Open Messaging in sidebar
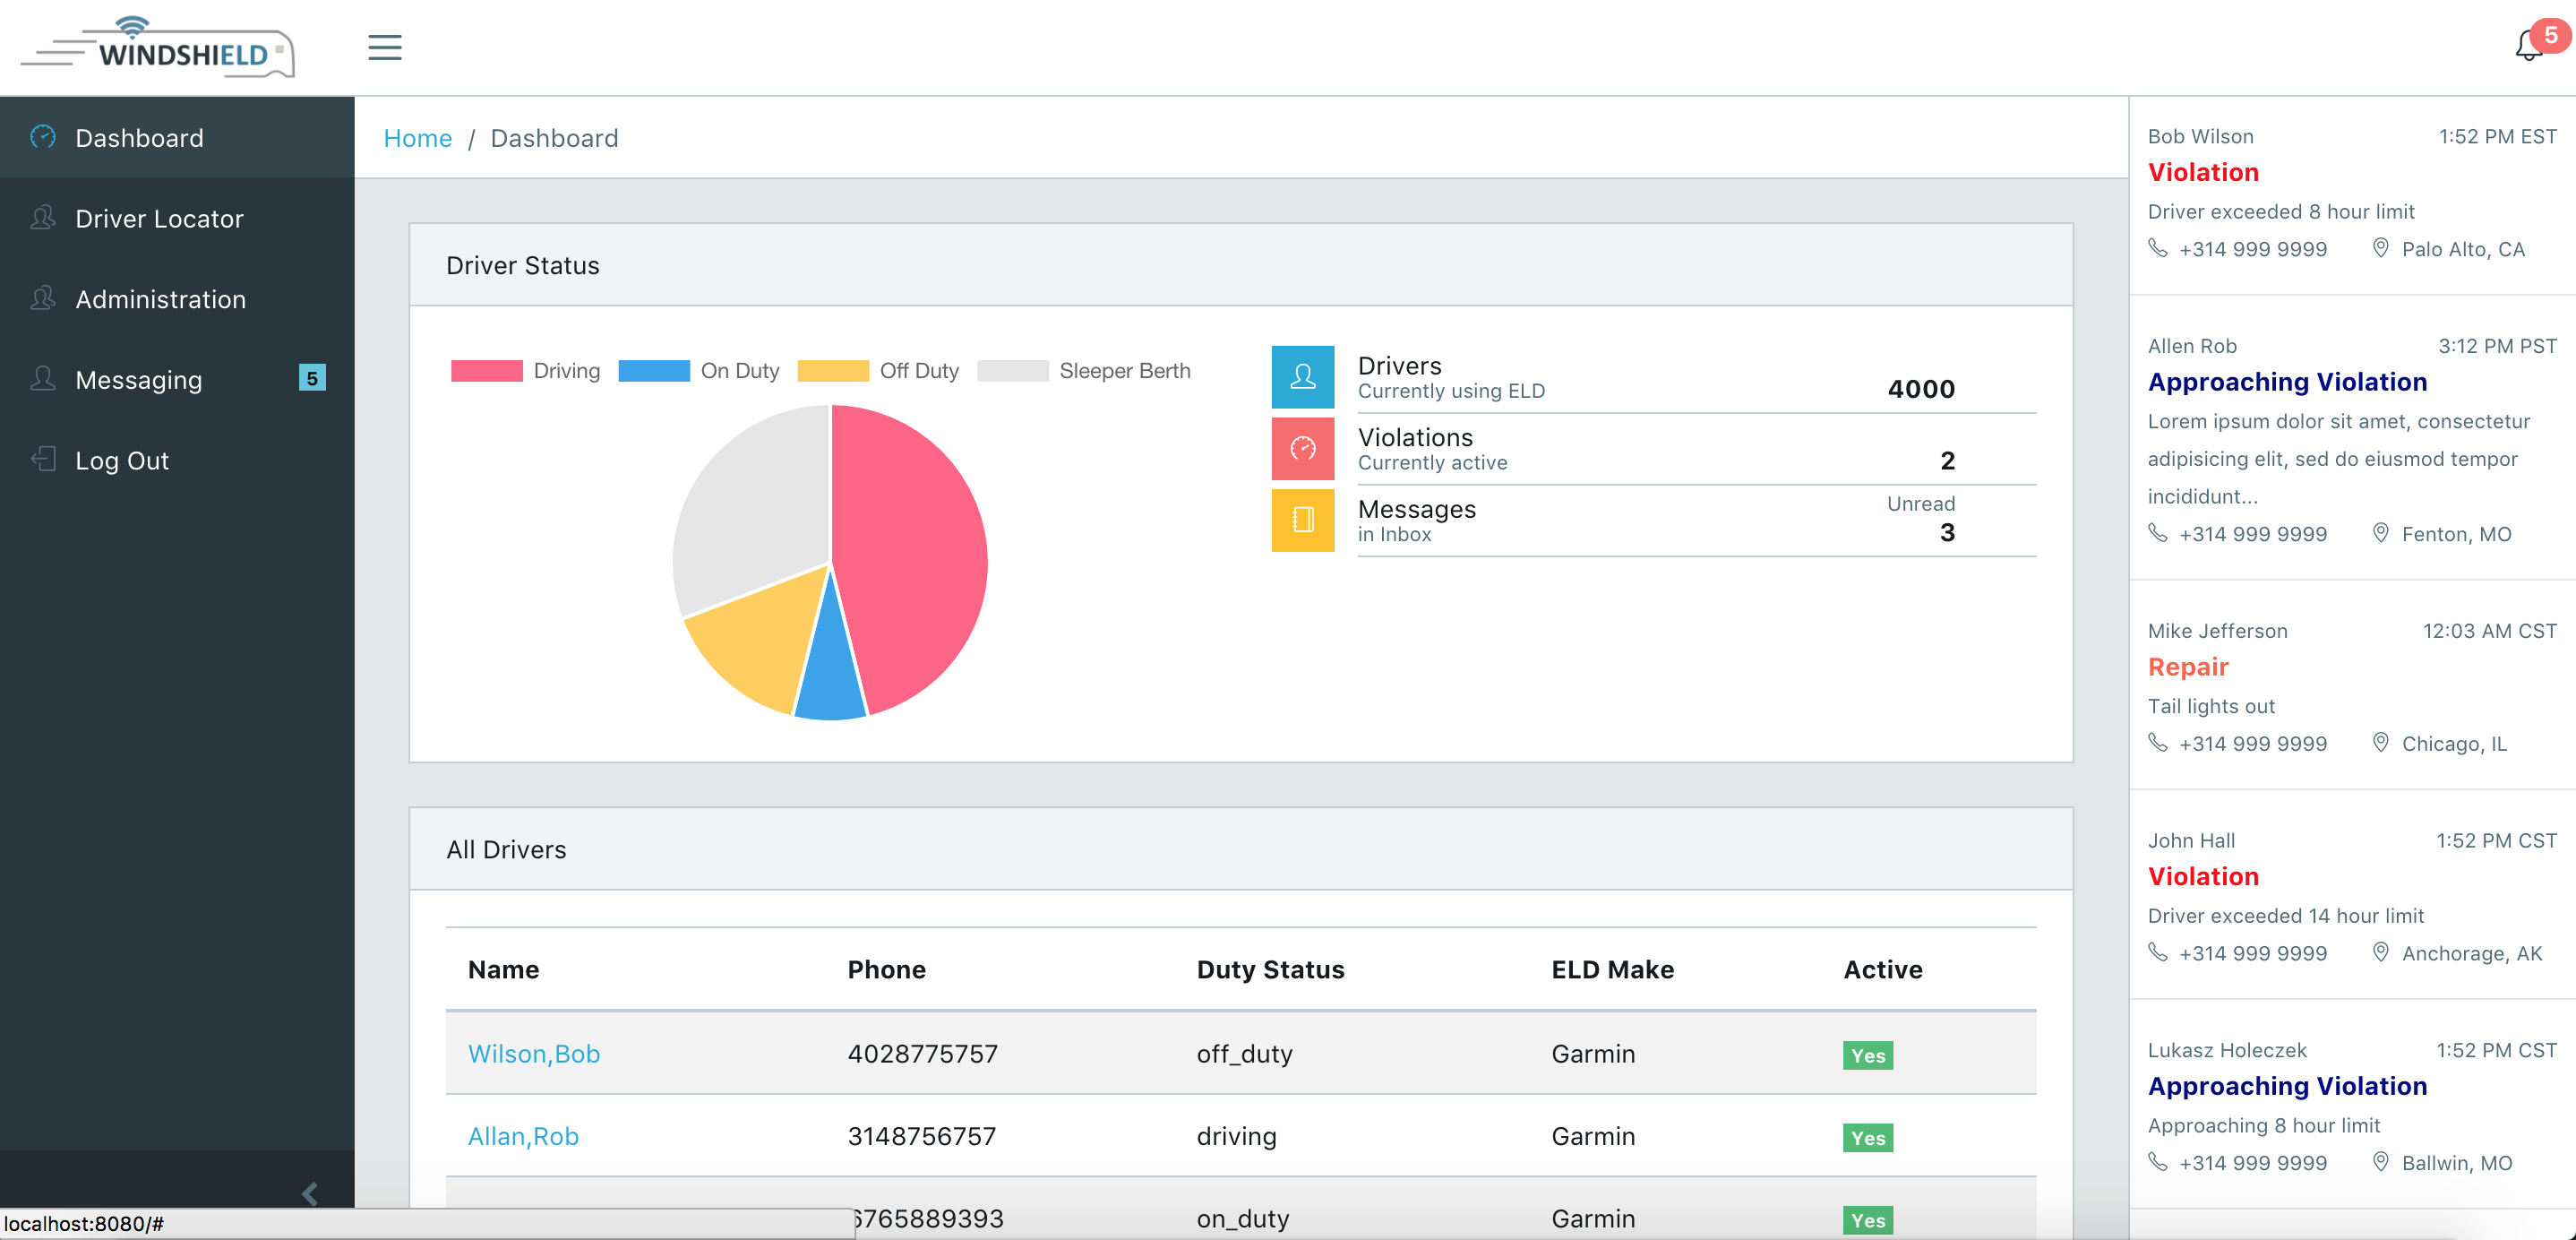 pos(139,380)
